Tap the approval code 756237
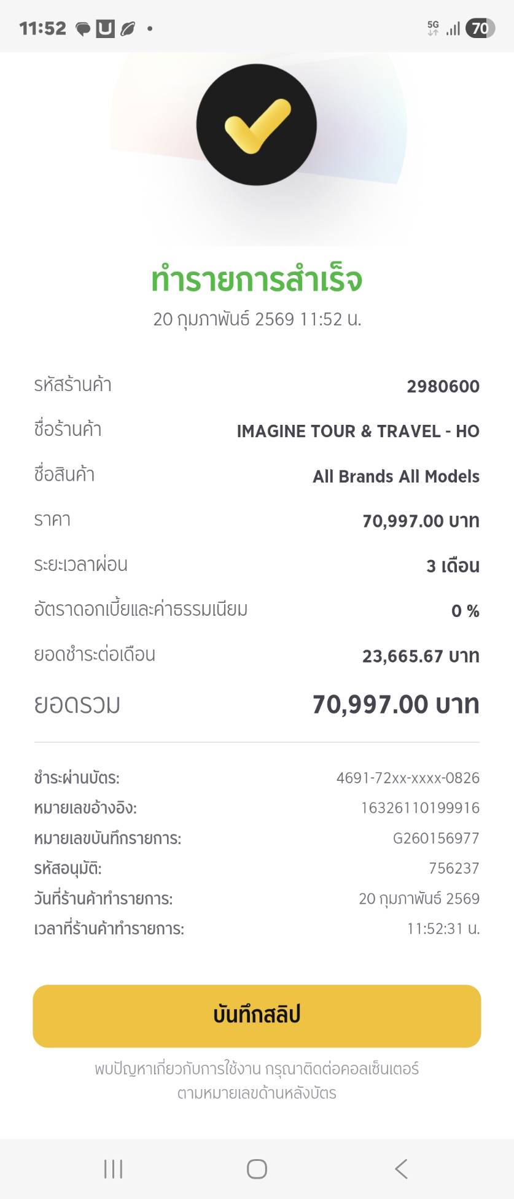This screenshot has height=1199, width=514. pos(454,868)
